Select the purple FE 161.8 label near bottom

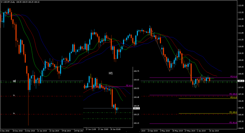233,122
